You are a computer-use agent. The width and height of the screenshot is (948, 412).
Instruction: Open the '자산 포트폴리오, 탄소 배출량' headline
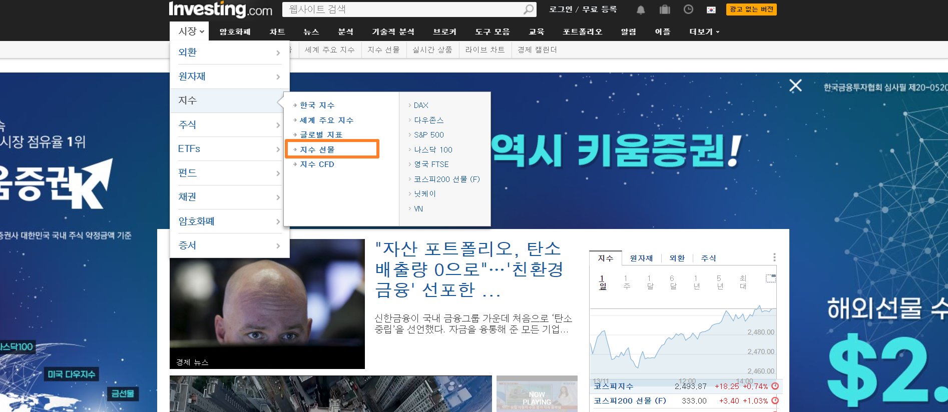pyautogui.click(x=469, y=269)
